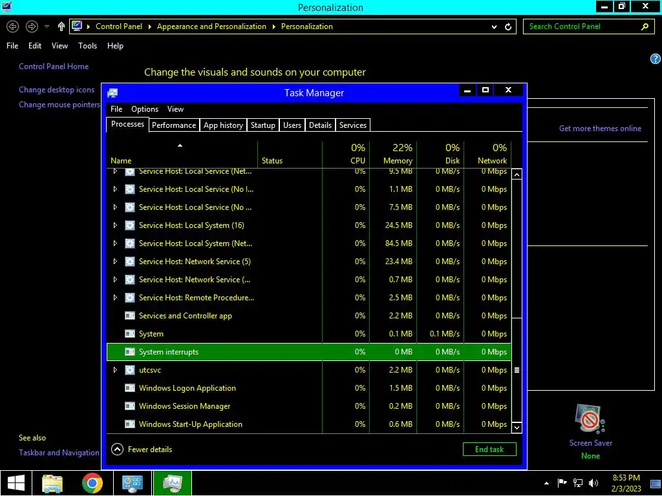Viewport: 662px width, 496px height.
Task: Go up one level in Control Panel
Action: coord(61,26)
